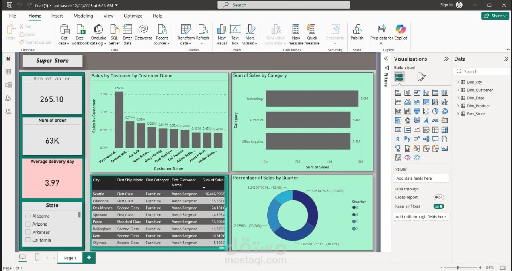Viewport: 512px width, 271px height.
Task: Select the donut chart visual icon
Action: [445, 111]
